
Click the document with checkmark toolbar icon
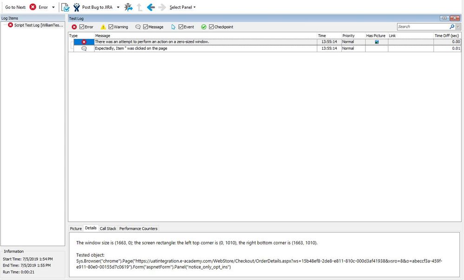point(65,7)
